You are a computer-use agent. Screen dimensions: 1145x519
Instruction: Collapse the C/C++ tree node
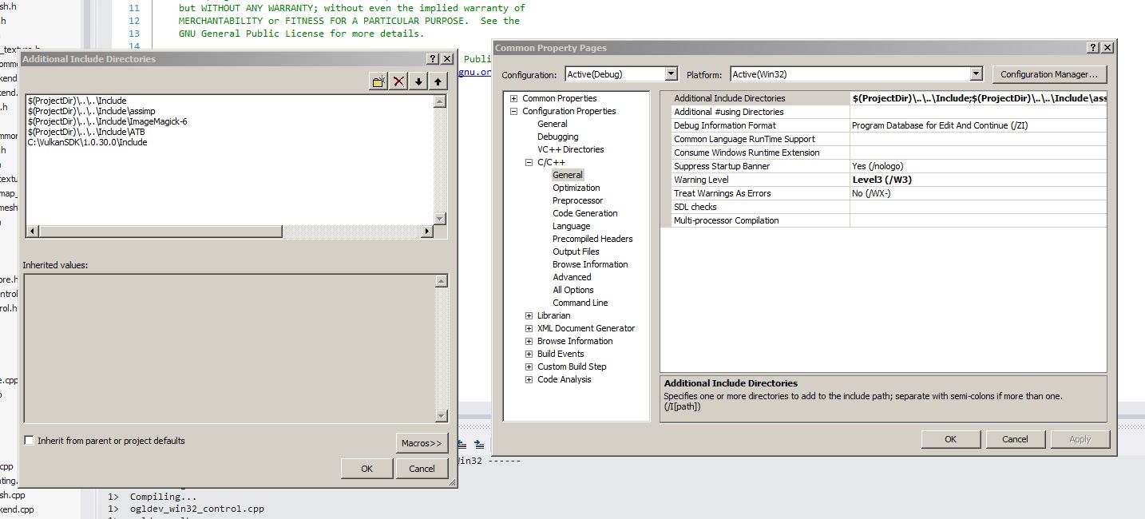[x=529, y=163]
